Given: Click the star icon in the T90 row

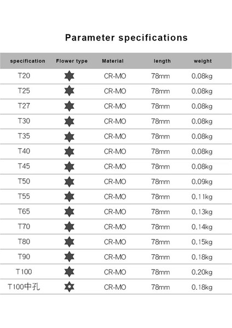Looking at the screenshot, I should (69, 257).
